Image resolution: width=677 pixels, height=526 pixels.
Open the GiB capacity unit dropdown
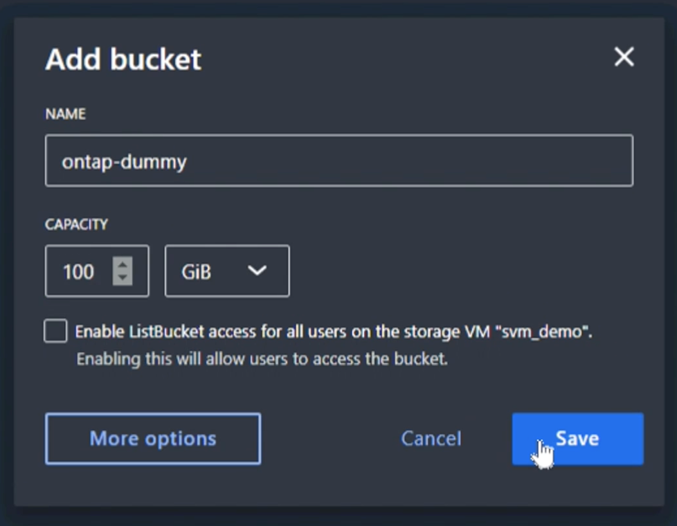tap(226, 271)
